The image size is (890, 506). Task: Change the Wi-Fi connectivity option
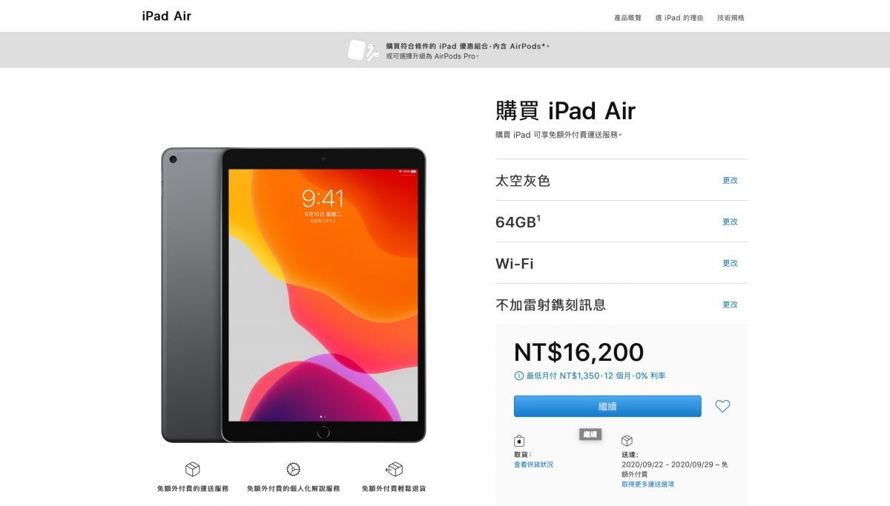click(731, 263)
